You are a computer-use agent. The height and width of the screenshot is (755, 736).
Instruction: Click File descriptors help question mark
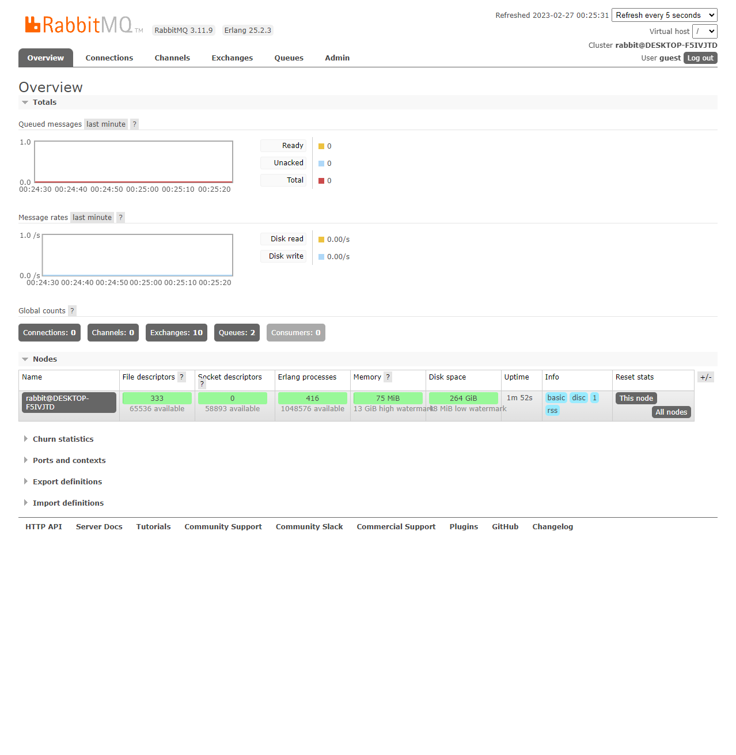[181, 377]
